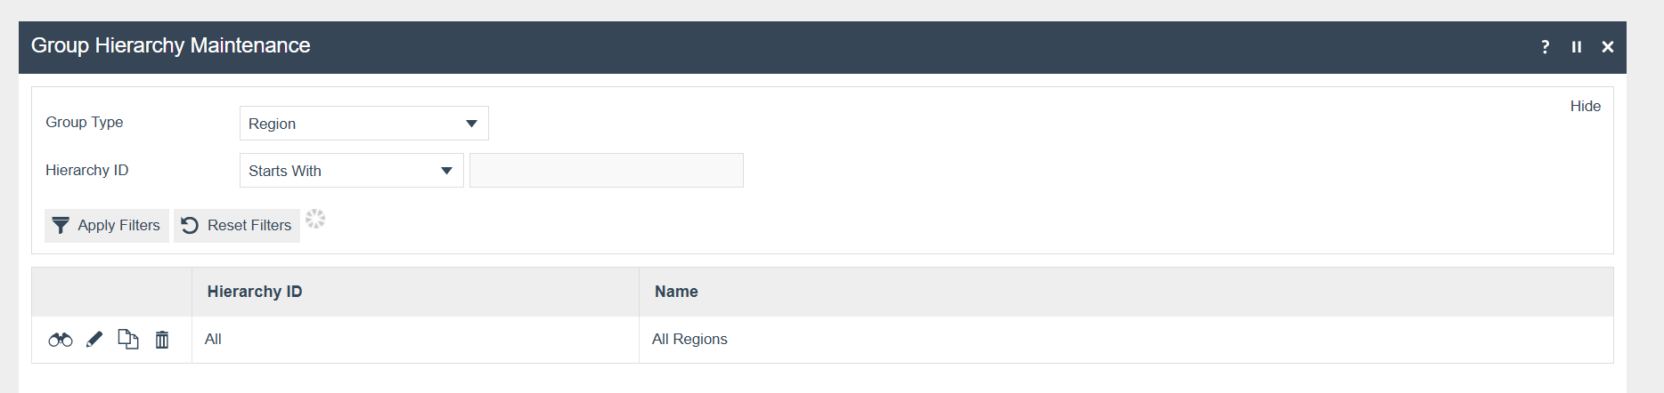This screenshot has width=1664, height=393.
Task: Click the Reset Filters button
Action: coord(237,226)
